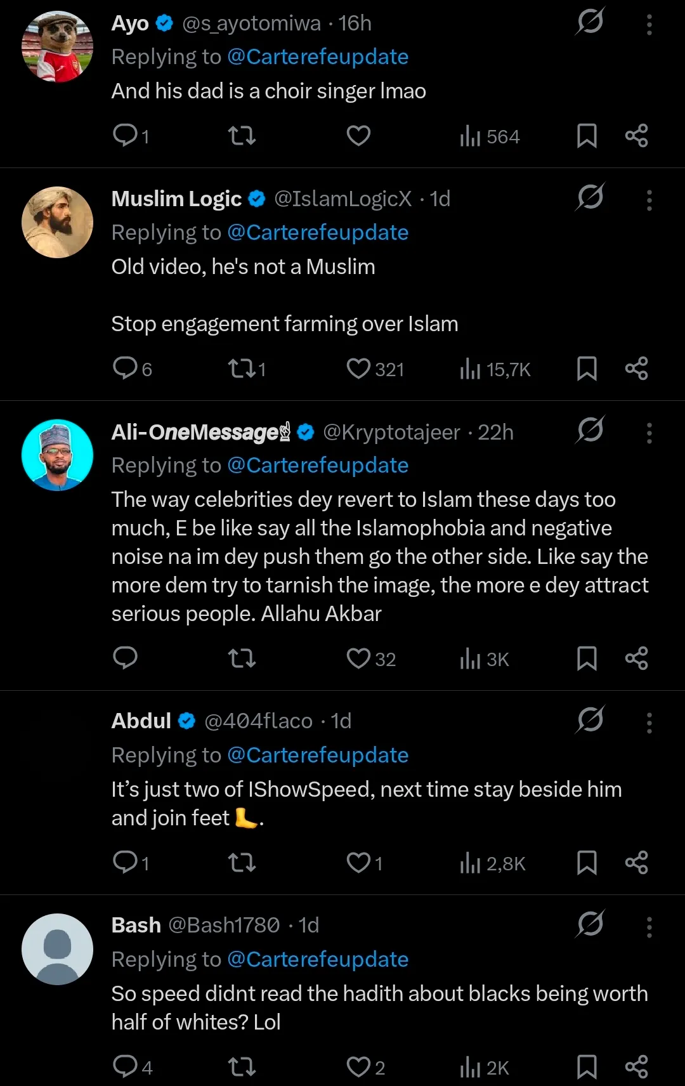Open Grok icon on Muslim Logic's tweet
The height and width of the screenshot is (1086, 685).
(590, 197)
